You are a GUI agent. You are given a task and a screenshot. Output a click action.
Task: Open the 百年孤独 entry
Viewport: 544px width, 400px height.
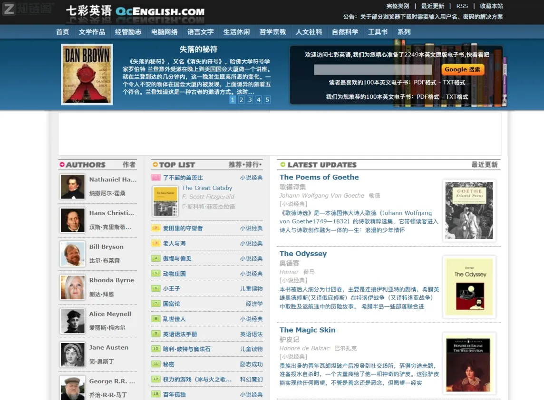click(x=174, y=395)
